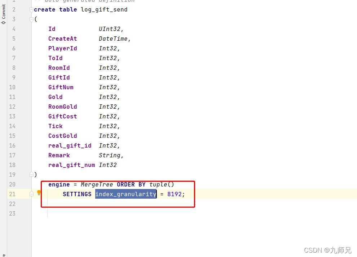The width and height of the screenshot is (357, 257).
Task: Click the Gold column name on line 11
Action: click(x=55, y=97)
